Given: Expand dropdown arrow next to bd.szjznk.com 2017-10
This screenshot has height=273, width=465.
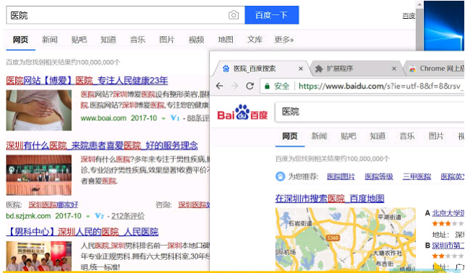Looking at the screenshot, I should [x=88, y=216].
